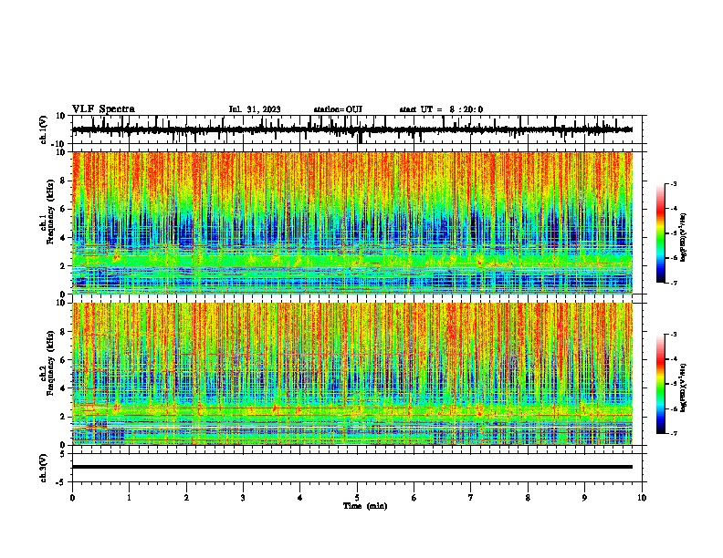Click the 'ch.1(V)' waveform axis label

point(43,129)
